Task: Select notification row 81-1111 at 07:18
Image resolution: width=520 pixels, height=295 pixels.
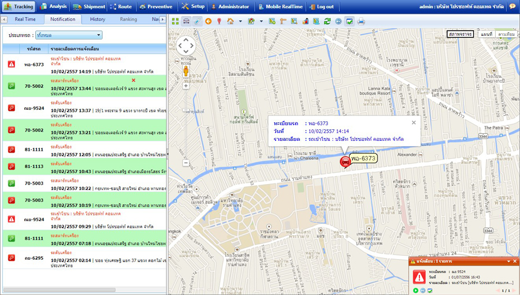Action: 84,238
